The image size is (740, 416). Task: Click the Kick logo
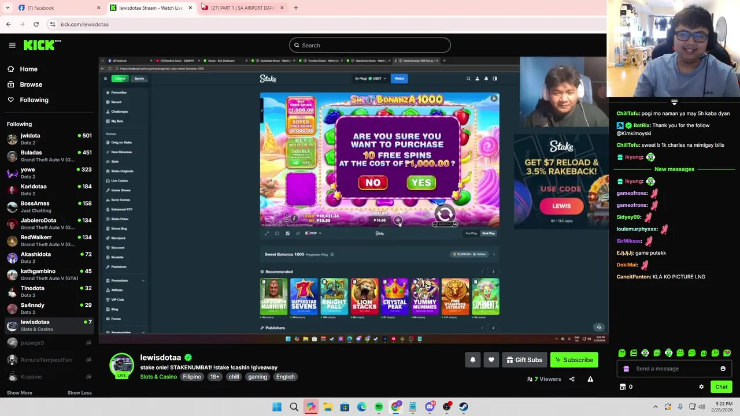(42, 45)
